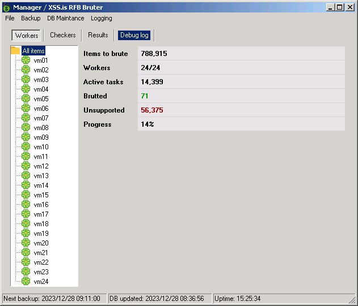The width and height of the screenshot is (358, 306).
Task: Open the Debug log tab
Action: coord(134,35)
